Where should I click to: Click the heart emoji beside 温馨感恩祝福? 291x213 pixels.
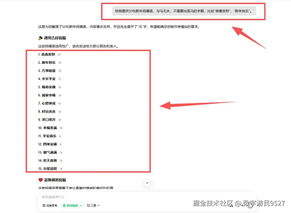click(40, 180)
